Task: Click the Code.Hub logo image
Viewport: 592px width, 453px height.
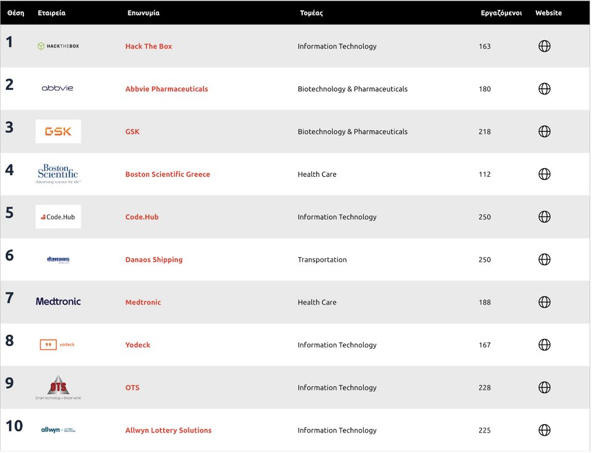Action: pyautogui.click(x=58, y=217)
